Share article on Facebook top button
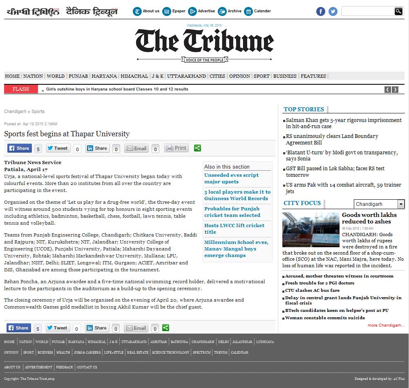409x388 pixels. 20,148
